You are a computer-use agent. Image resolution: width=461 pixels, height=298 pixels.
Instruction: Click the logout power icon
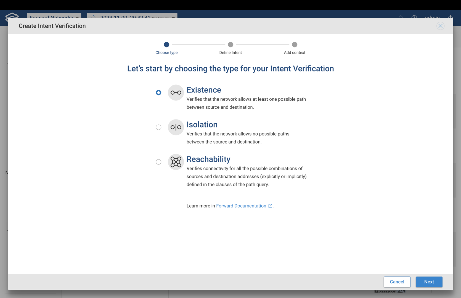tap(451, 17)
